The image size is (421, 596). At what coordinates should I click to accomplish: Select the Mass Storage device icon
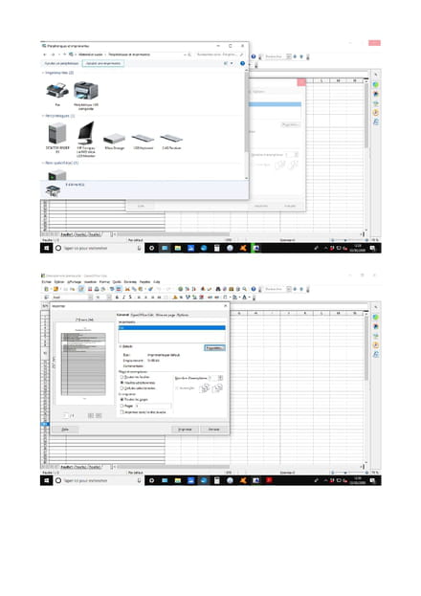click(x=114, y=139)
